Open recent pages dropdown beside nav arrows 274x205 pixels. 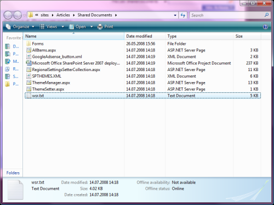[24, 15]
